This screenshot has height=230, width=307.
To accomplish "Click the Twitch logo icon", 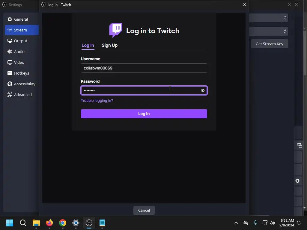I will (x=116, y=30).
